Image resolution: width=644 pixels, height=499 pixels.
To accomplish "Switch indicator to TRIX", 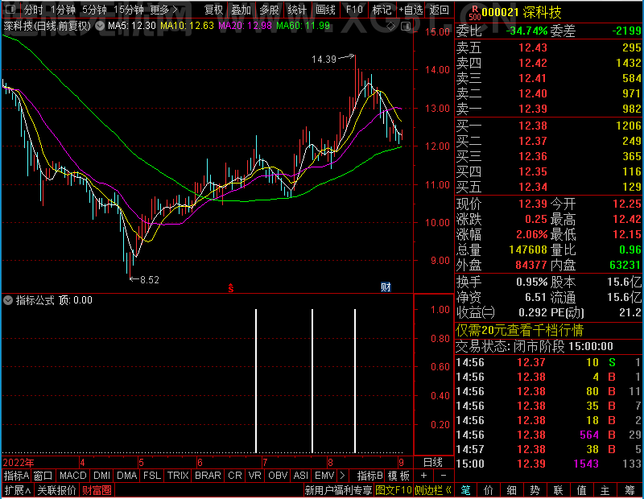I will tap(178, 476).
